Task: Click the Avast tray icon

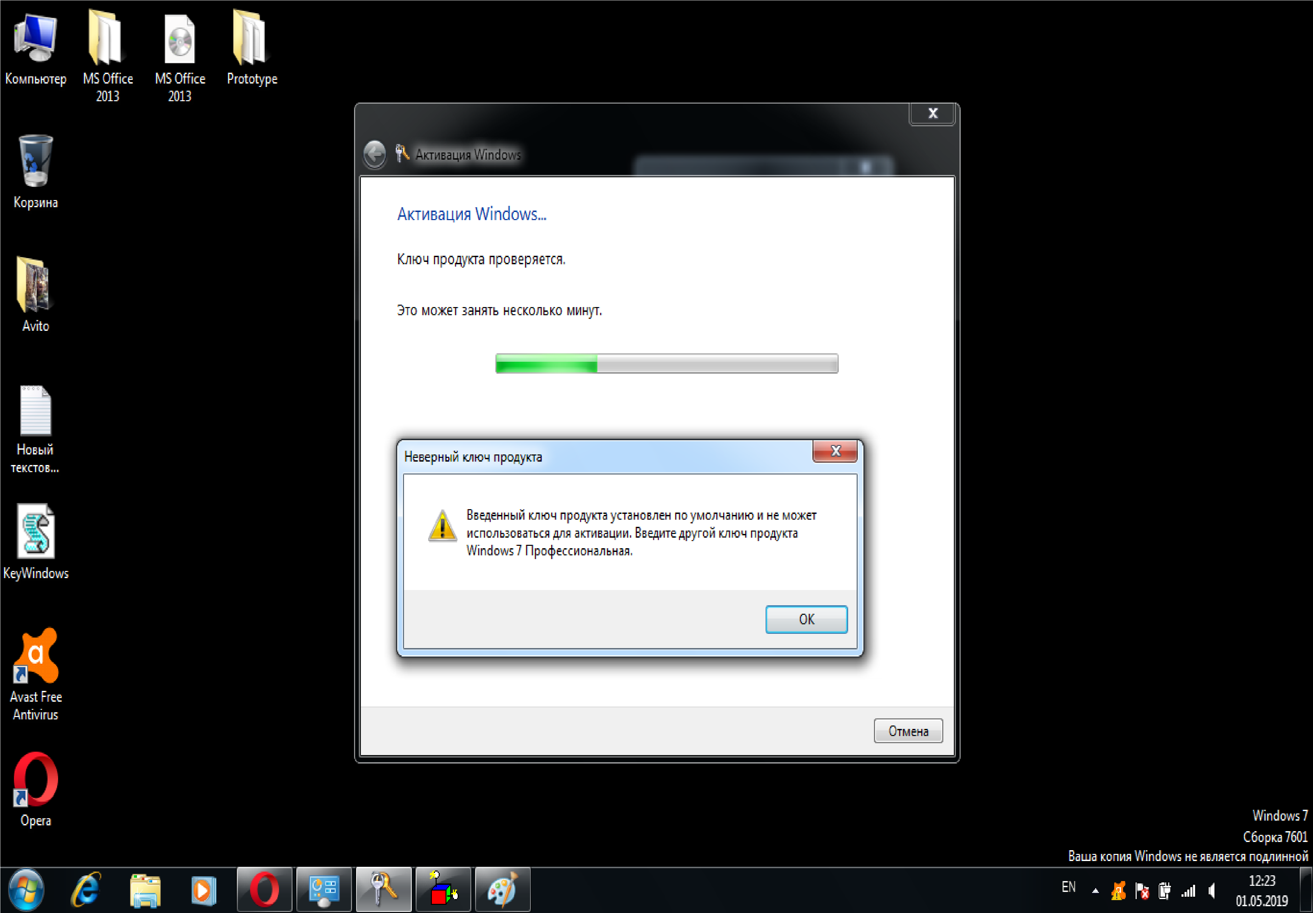Action: pos(1119,891)
